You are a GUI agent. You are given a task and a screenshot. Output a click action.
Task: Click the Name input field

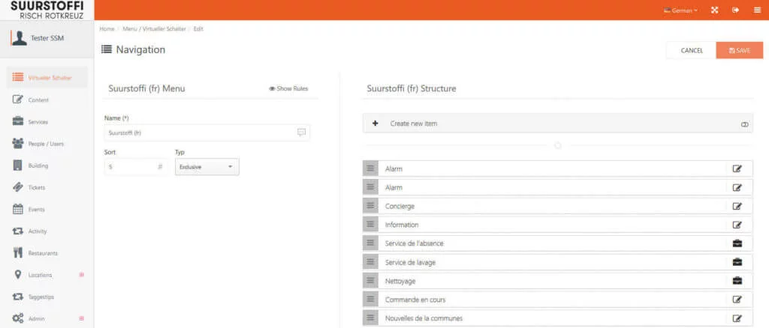(201, 133)
